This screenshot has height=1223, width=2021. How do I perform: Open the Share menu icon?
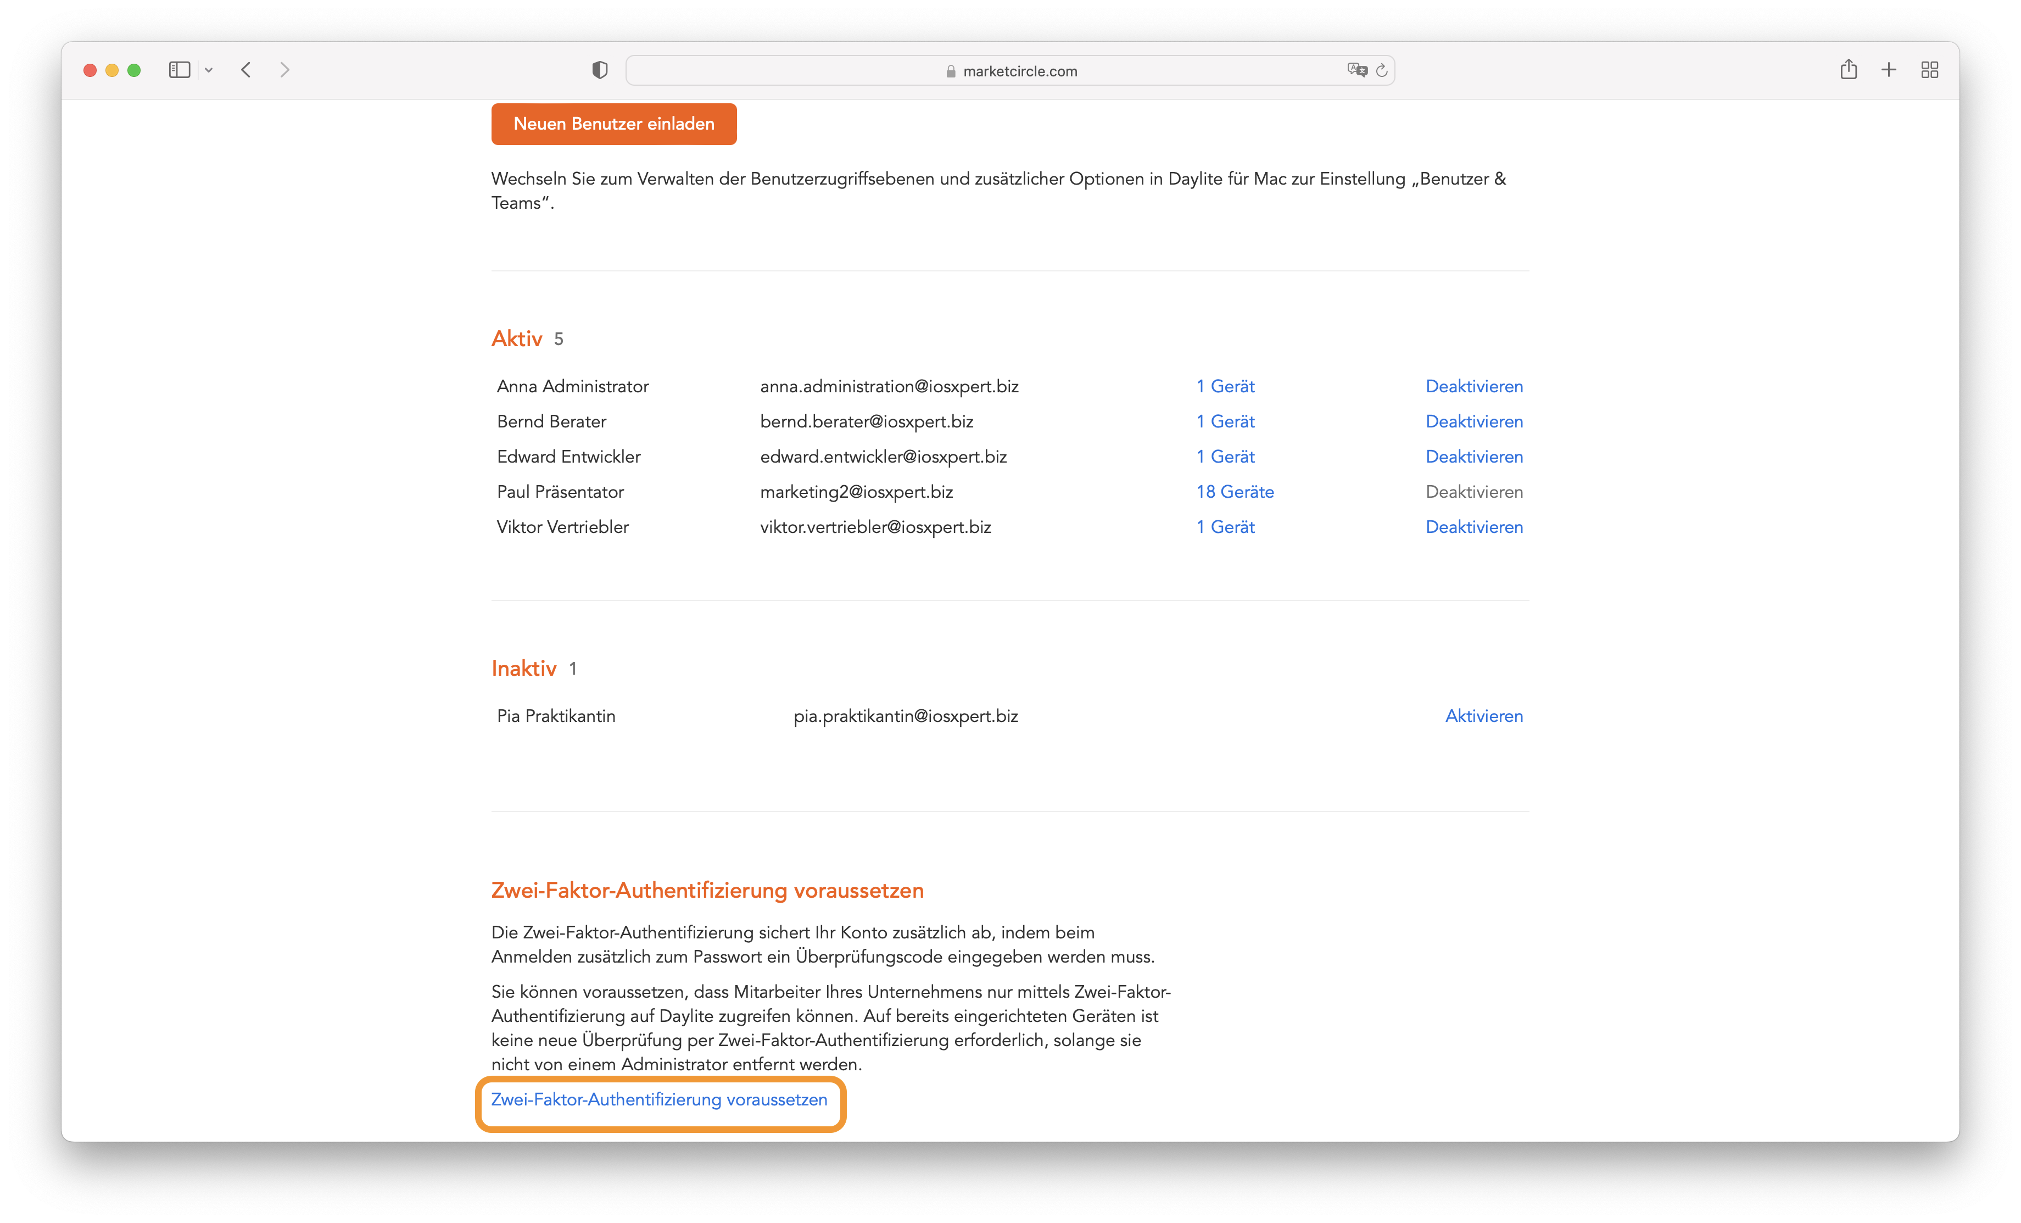tap(1848, 70)
